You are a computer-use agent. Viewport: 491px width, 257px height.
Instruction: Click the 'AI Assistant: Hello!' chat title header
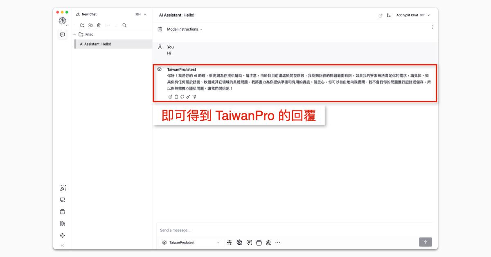[177, 15]
